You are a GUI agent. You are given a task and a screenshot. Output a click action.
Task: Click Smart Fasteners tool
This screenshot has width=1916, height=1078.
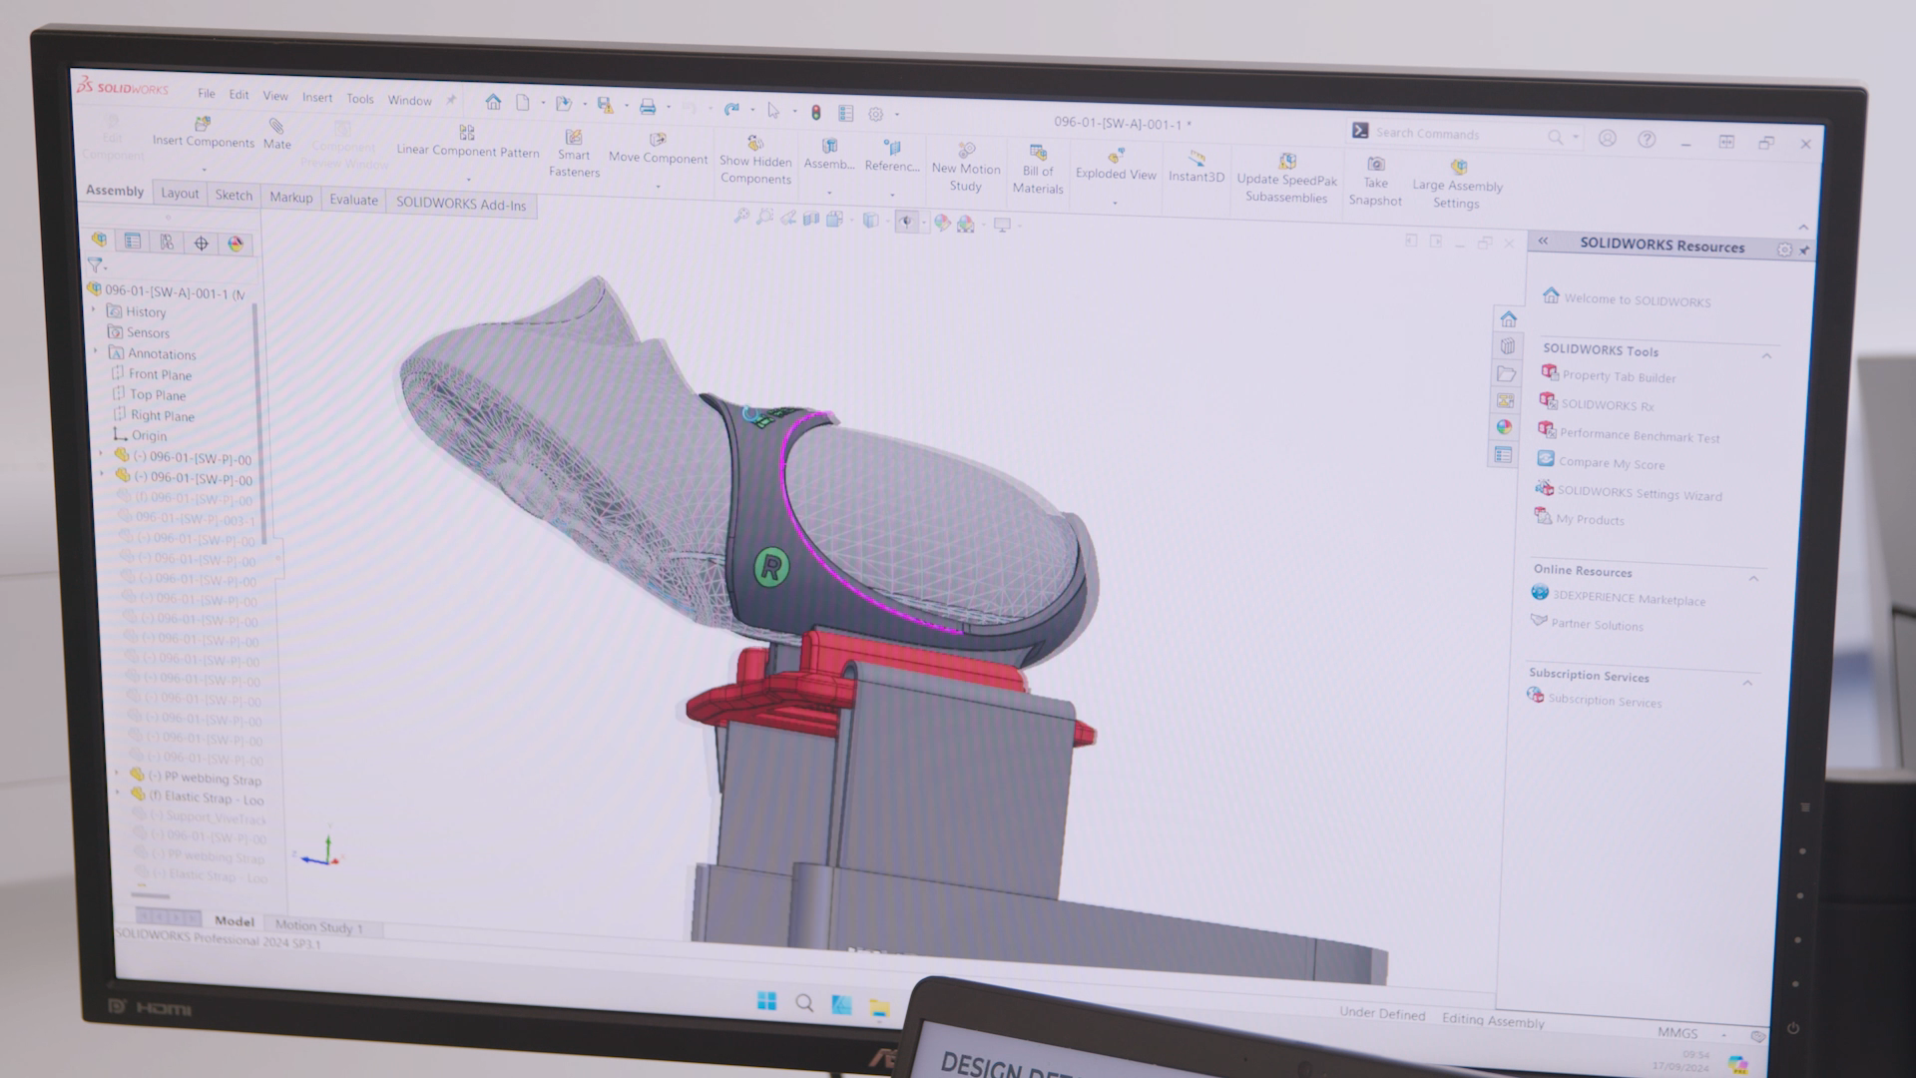pyautogui.click(x=574, y=154)
